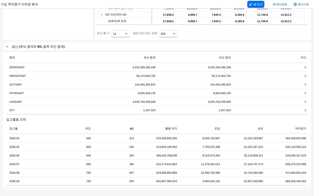
Task: Select the DUTYAMT row label
Action: click(x=16, y=84)
